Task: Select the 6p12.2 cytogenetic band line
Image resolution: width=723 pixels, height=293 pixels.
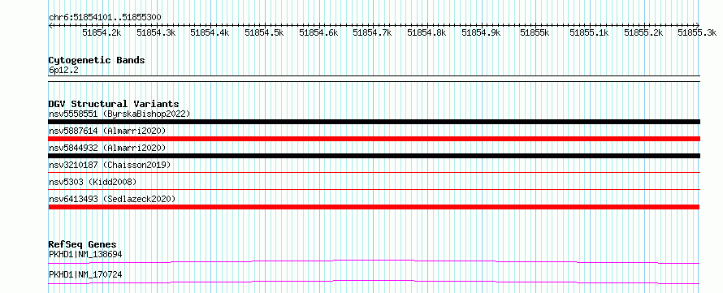Action: (x=374, y=79)
